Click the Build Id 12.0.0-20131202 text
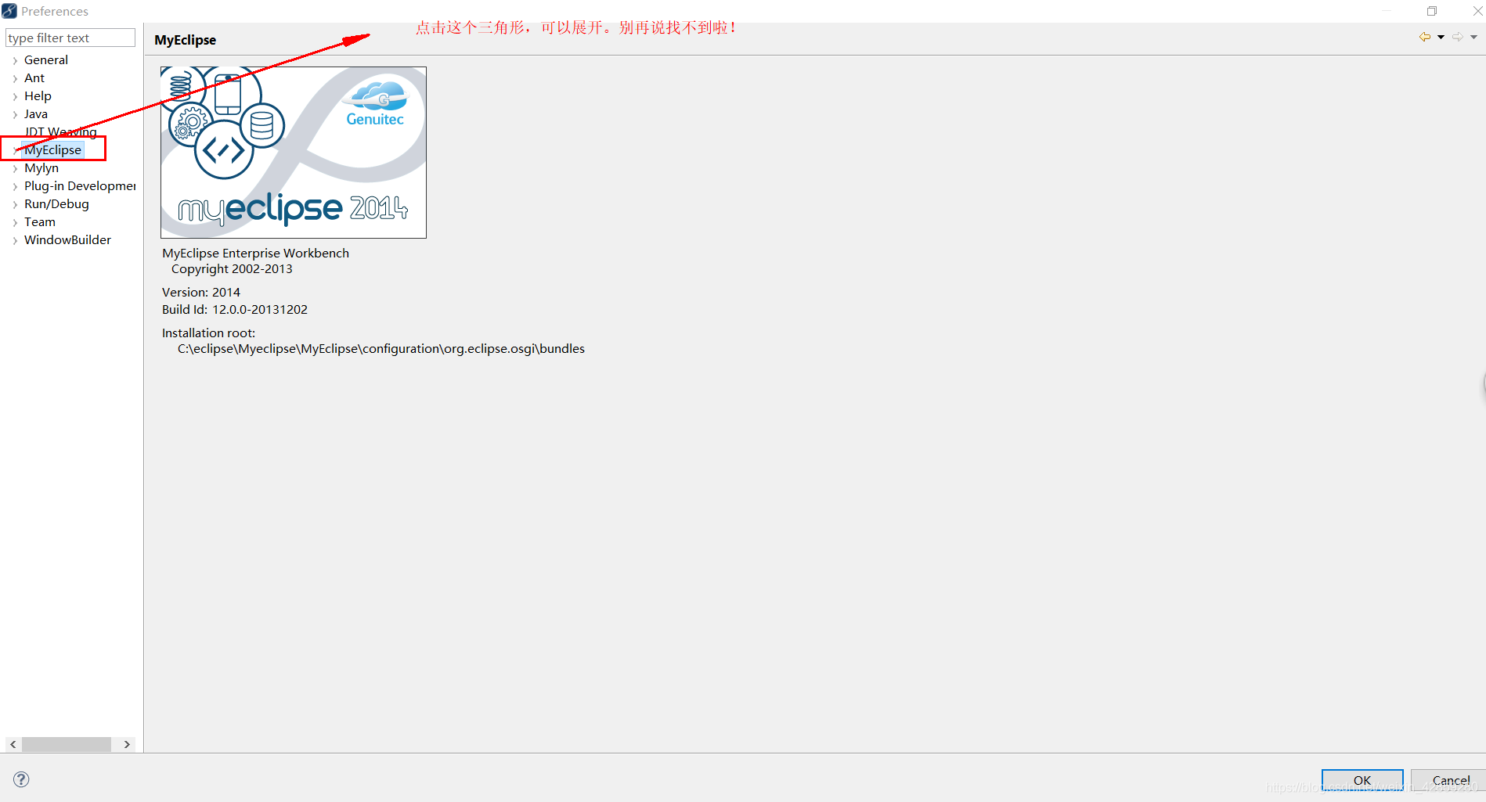This screenshot has width=1486, height=802. (x=235, y=309)
